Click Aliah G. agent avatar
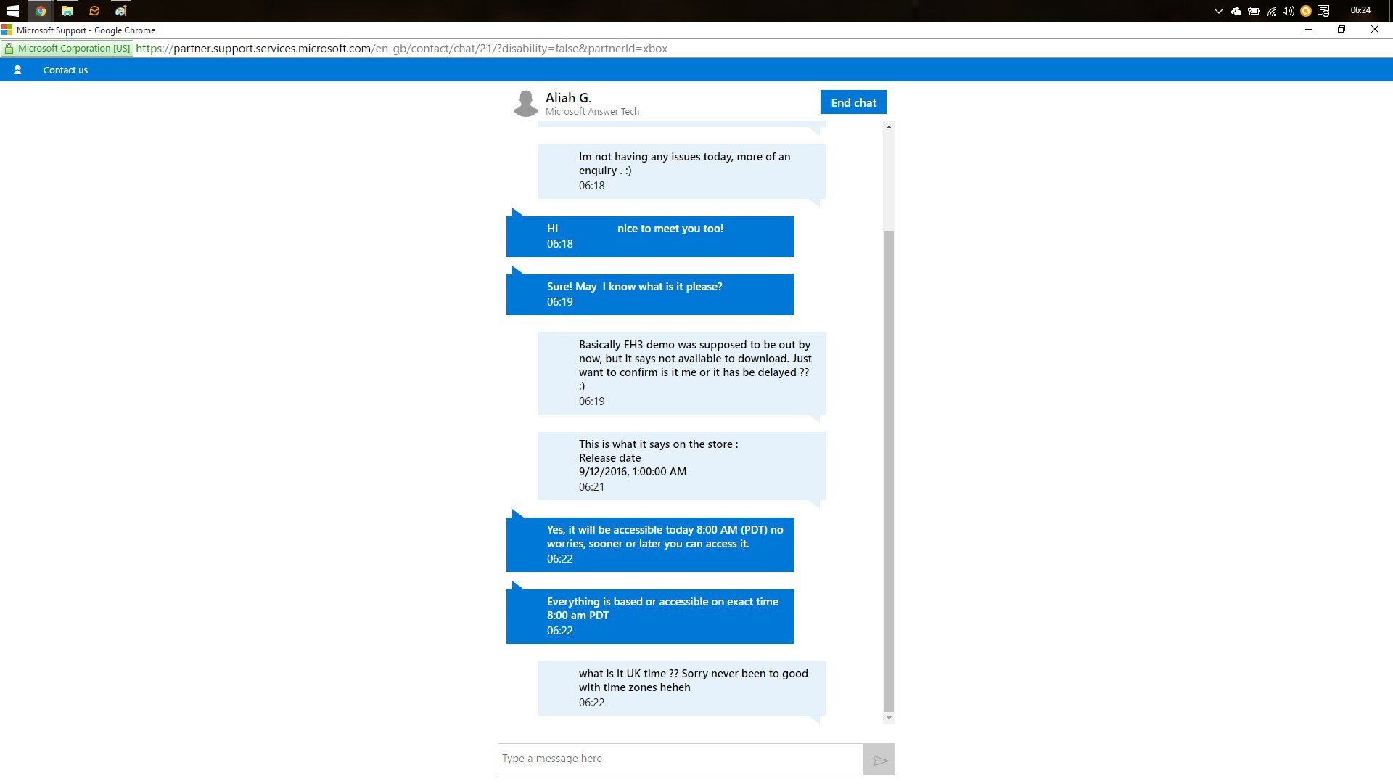Screen dimensions: 1393x784 point(526,103)
